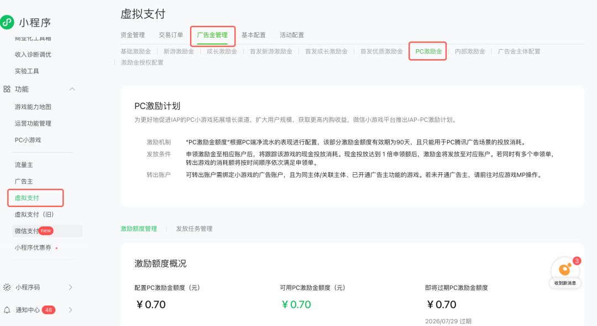597x326 pixels.
Task: Open PC小游戏 sidebar item
Action: pos(28,140)
